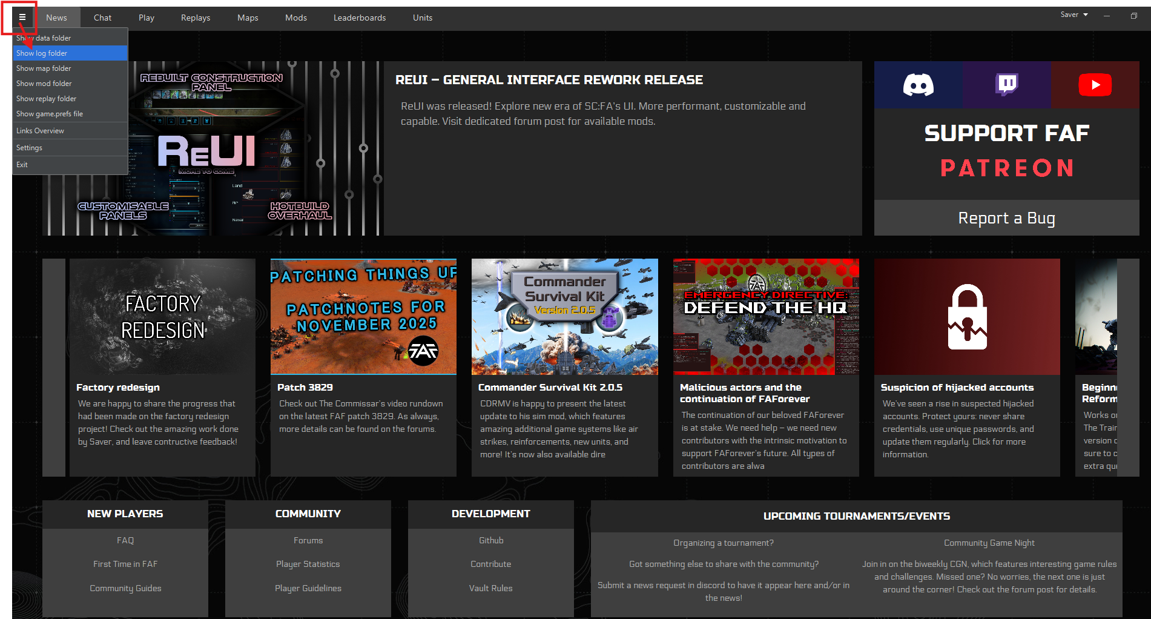Expand the Saver user dropdown
1151x619 pixels.
(1074, 15)
